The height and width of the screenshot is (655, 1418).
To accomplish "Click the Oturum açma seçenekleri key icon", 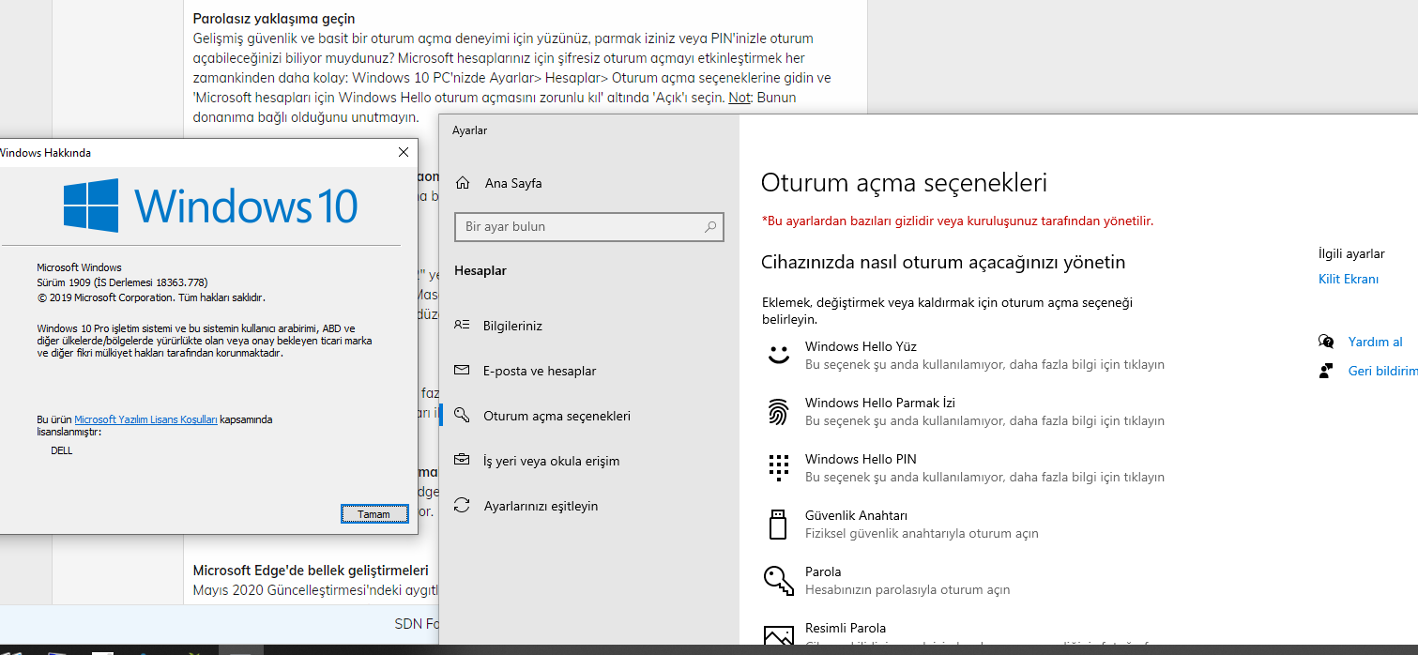I will coord(462,416).
